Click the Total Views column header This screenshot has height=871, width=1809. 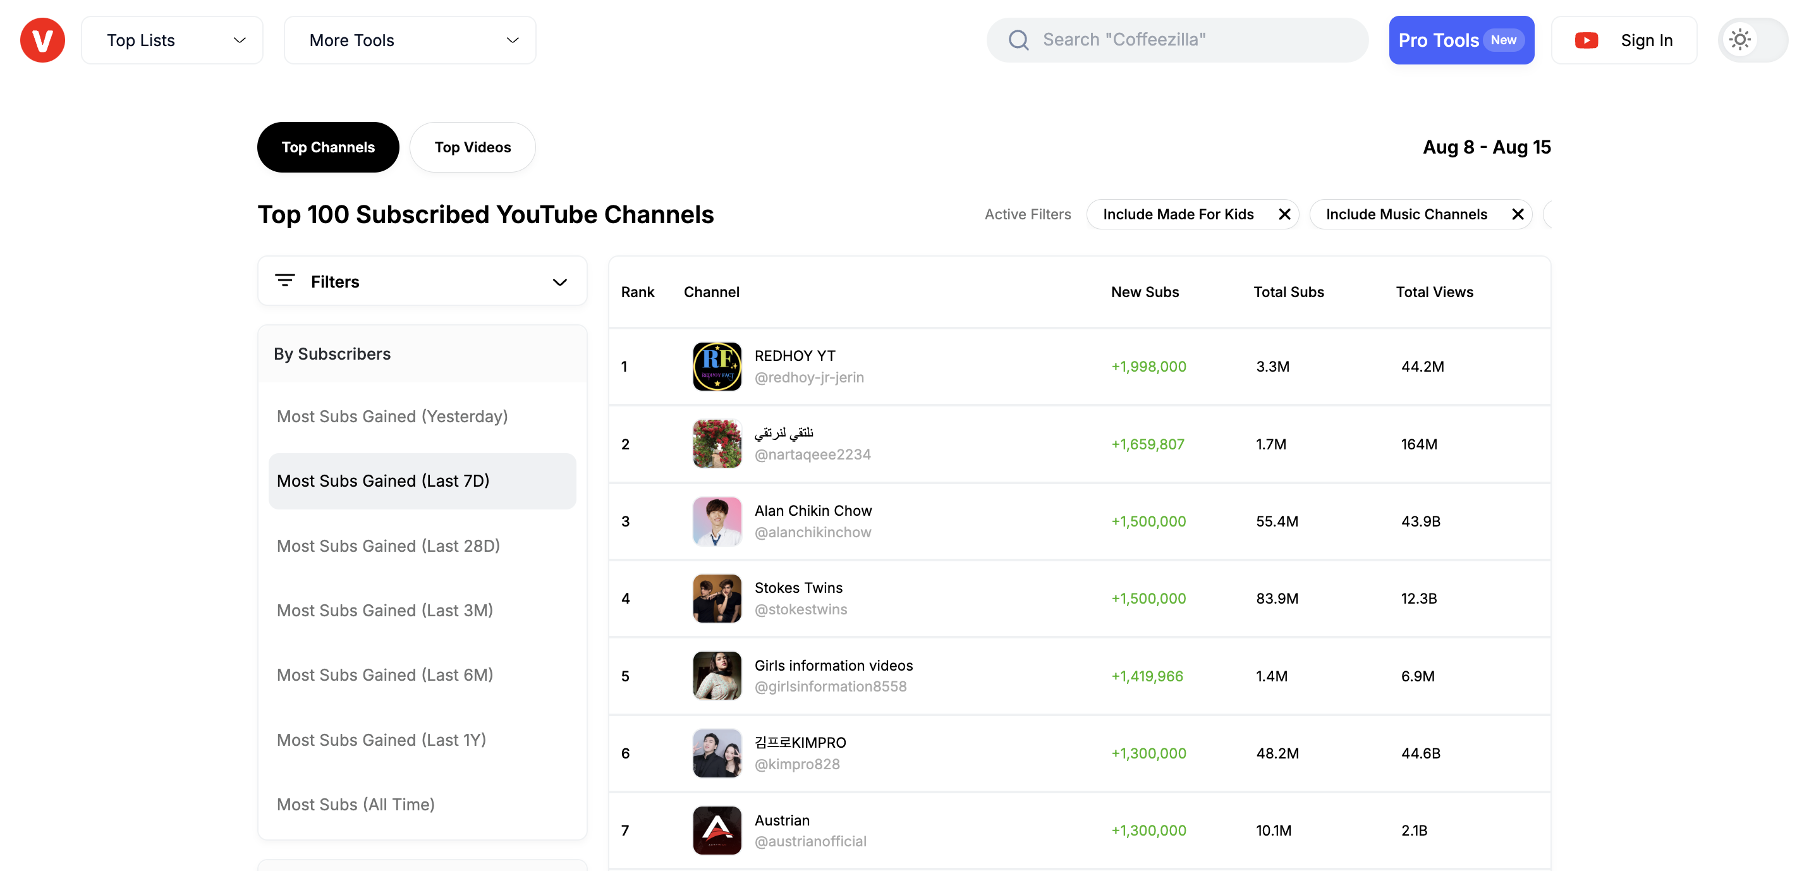(x=1434, y=292)
